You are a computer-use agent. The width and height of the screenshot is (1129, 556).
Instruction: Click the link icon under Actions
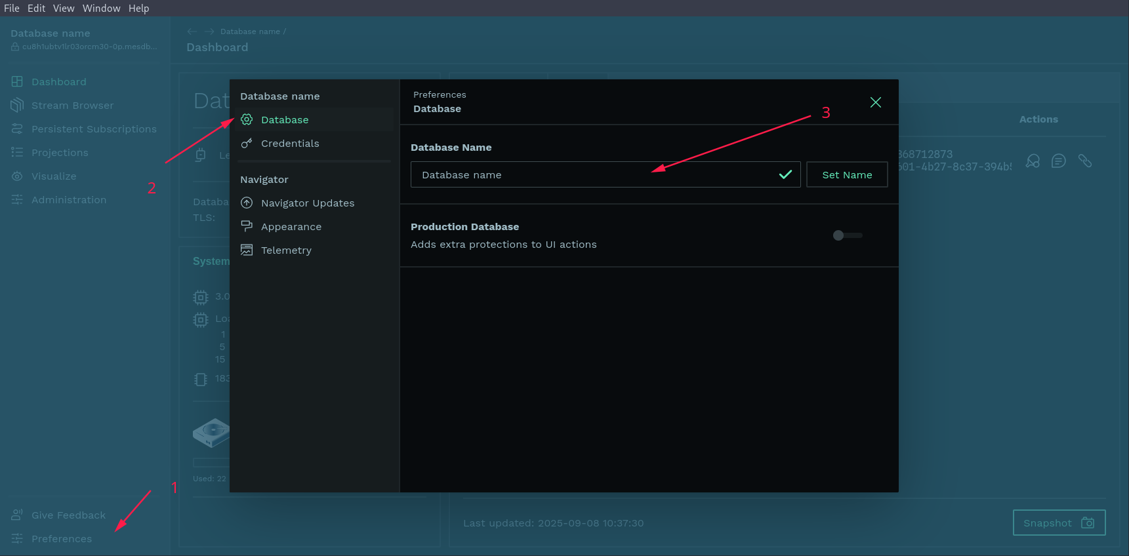tap(1084, 161)
